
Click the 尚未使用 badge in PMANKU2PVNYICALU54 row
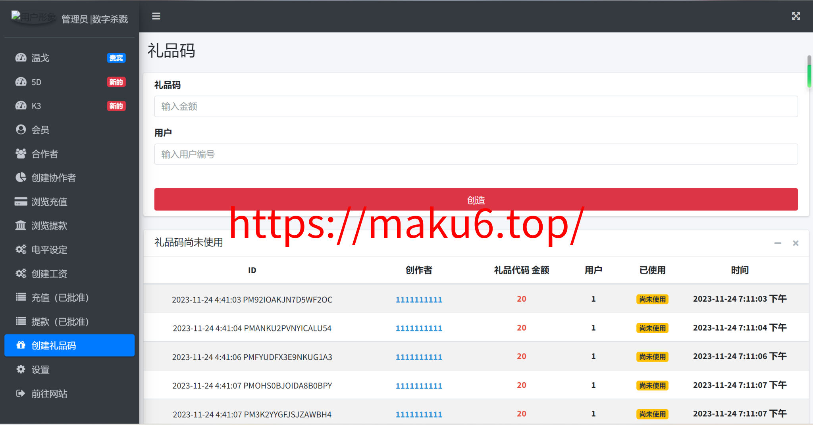pos(652,328)
